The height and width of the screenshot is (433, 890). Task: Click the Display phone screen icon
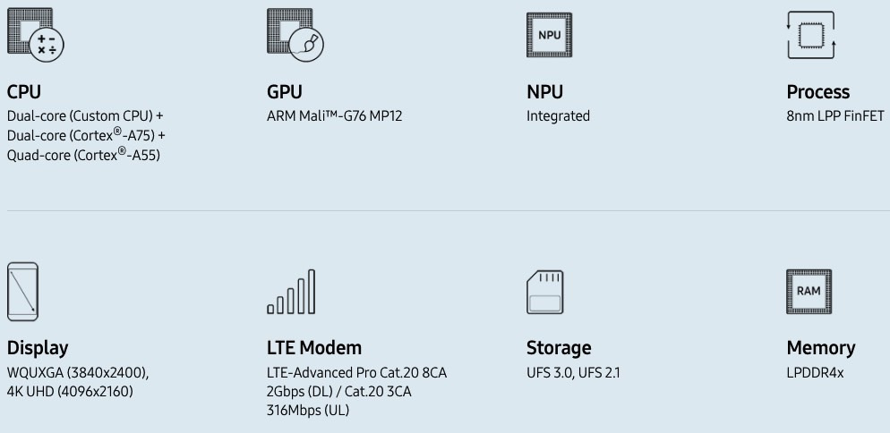(22, 292)
